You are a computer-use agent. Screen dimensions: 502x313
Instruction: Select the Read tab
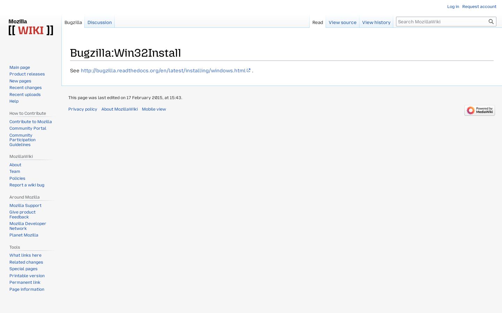[x=318, y=22]
